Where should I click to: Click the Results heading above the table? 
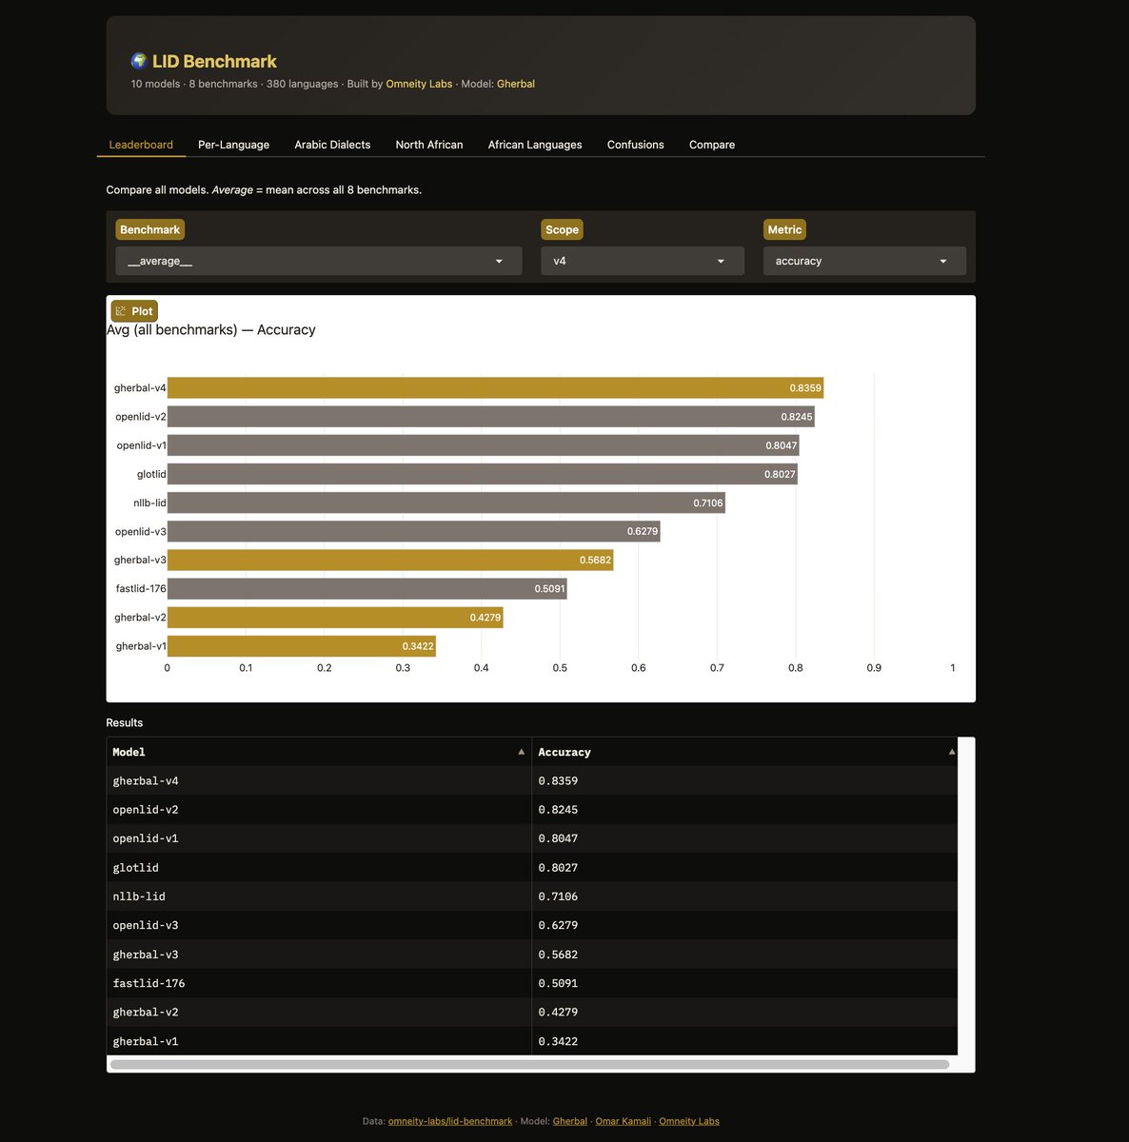125,723
